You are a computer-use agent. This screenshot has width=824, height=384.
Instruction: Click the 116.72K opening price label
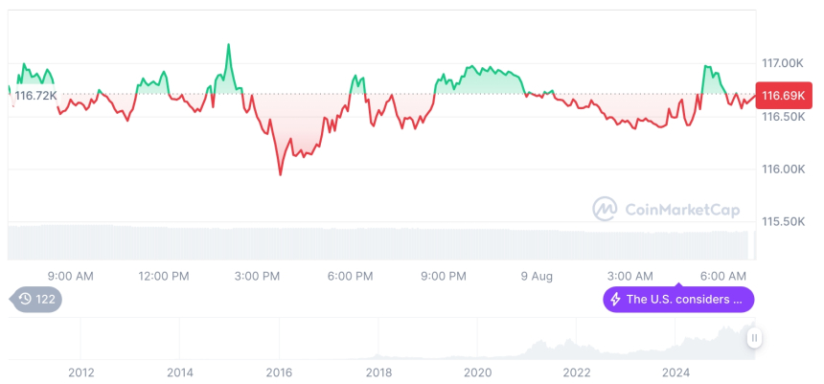tap(36, 96)
